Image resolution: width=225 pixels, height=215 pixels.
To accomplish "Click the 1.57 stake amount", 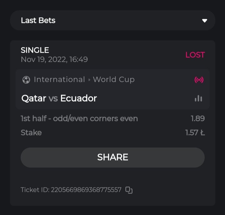I will point(195,133).
